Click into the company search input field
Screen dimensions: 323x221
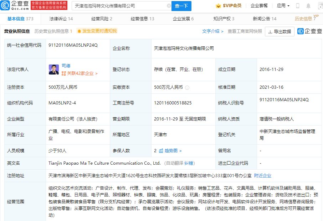coord(120,6)
